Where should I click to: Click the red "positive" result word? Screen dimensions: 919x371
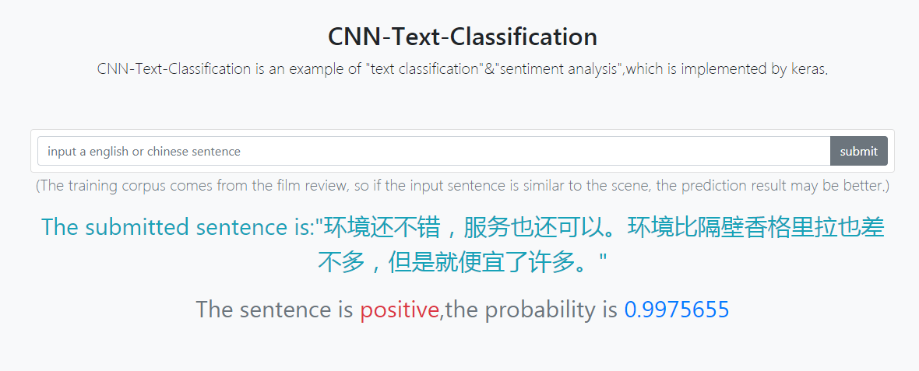pos(399,310)
